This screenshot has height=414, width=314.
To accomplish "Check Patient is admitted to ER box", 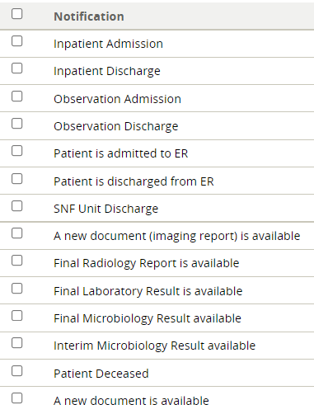I will [x=16, y=151].
